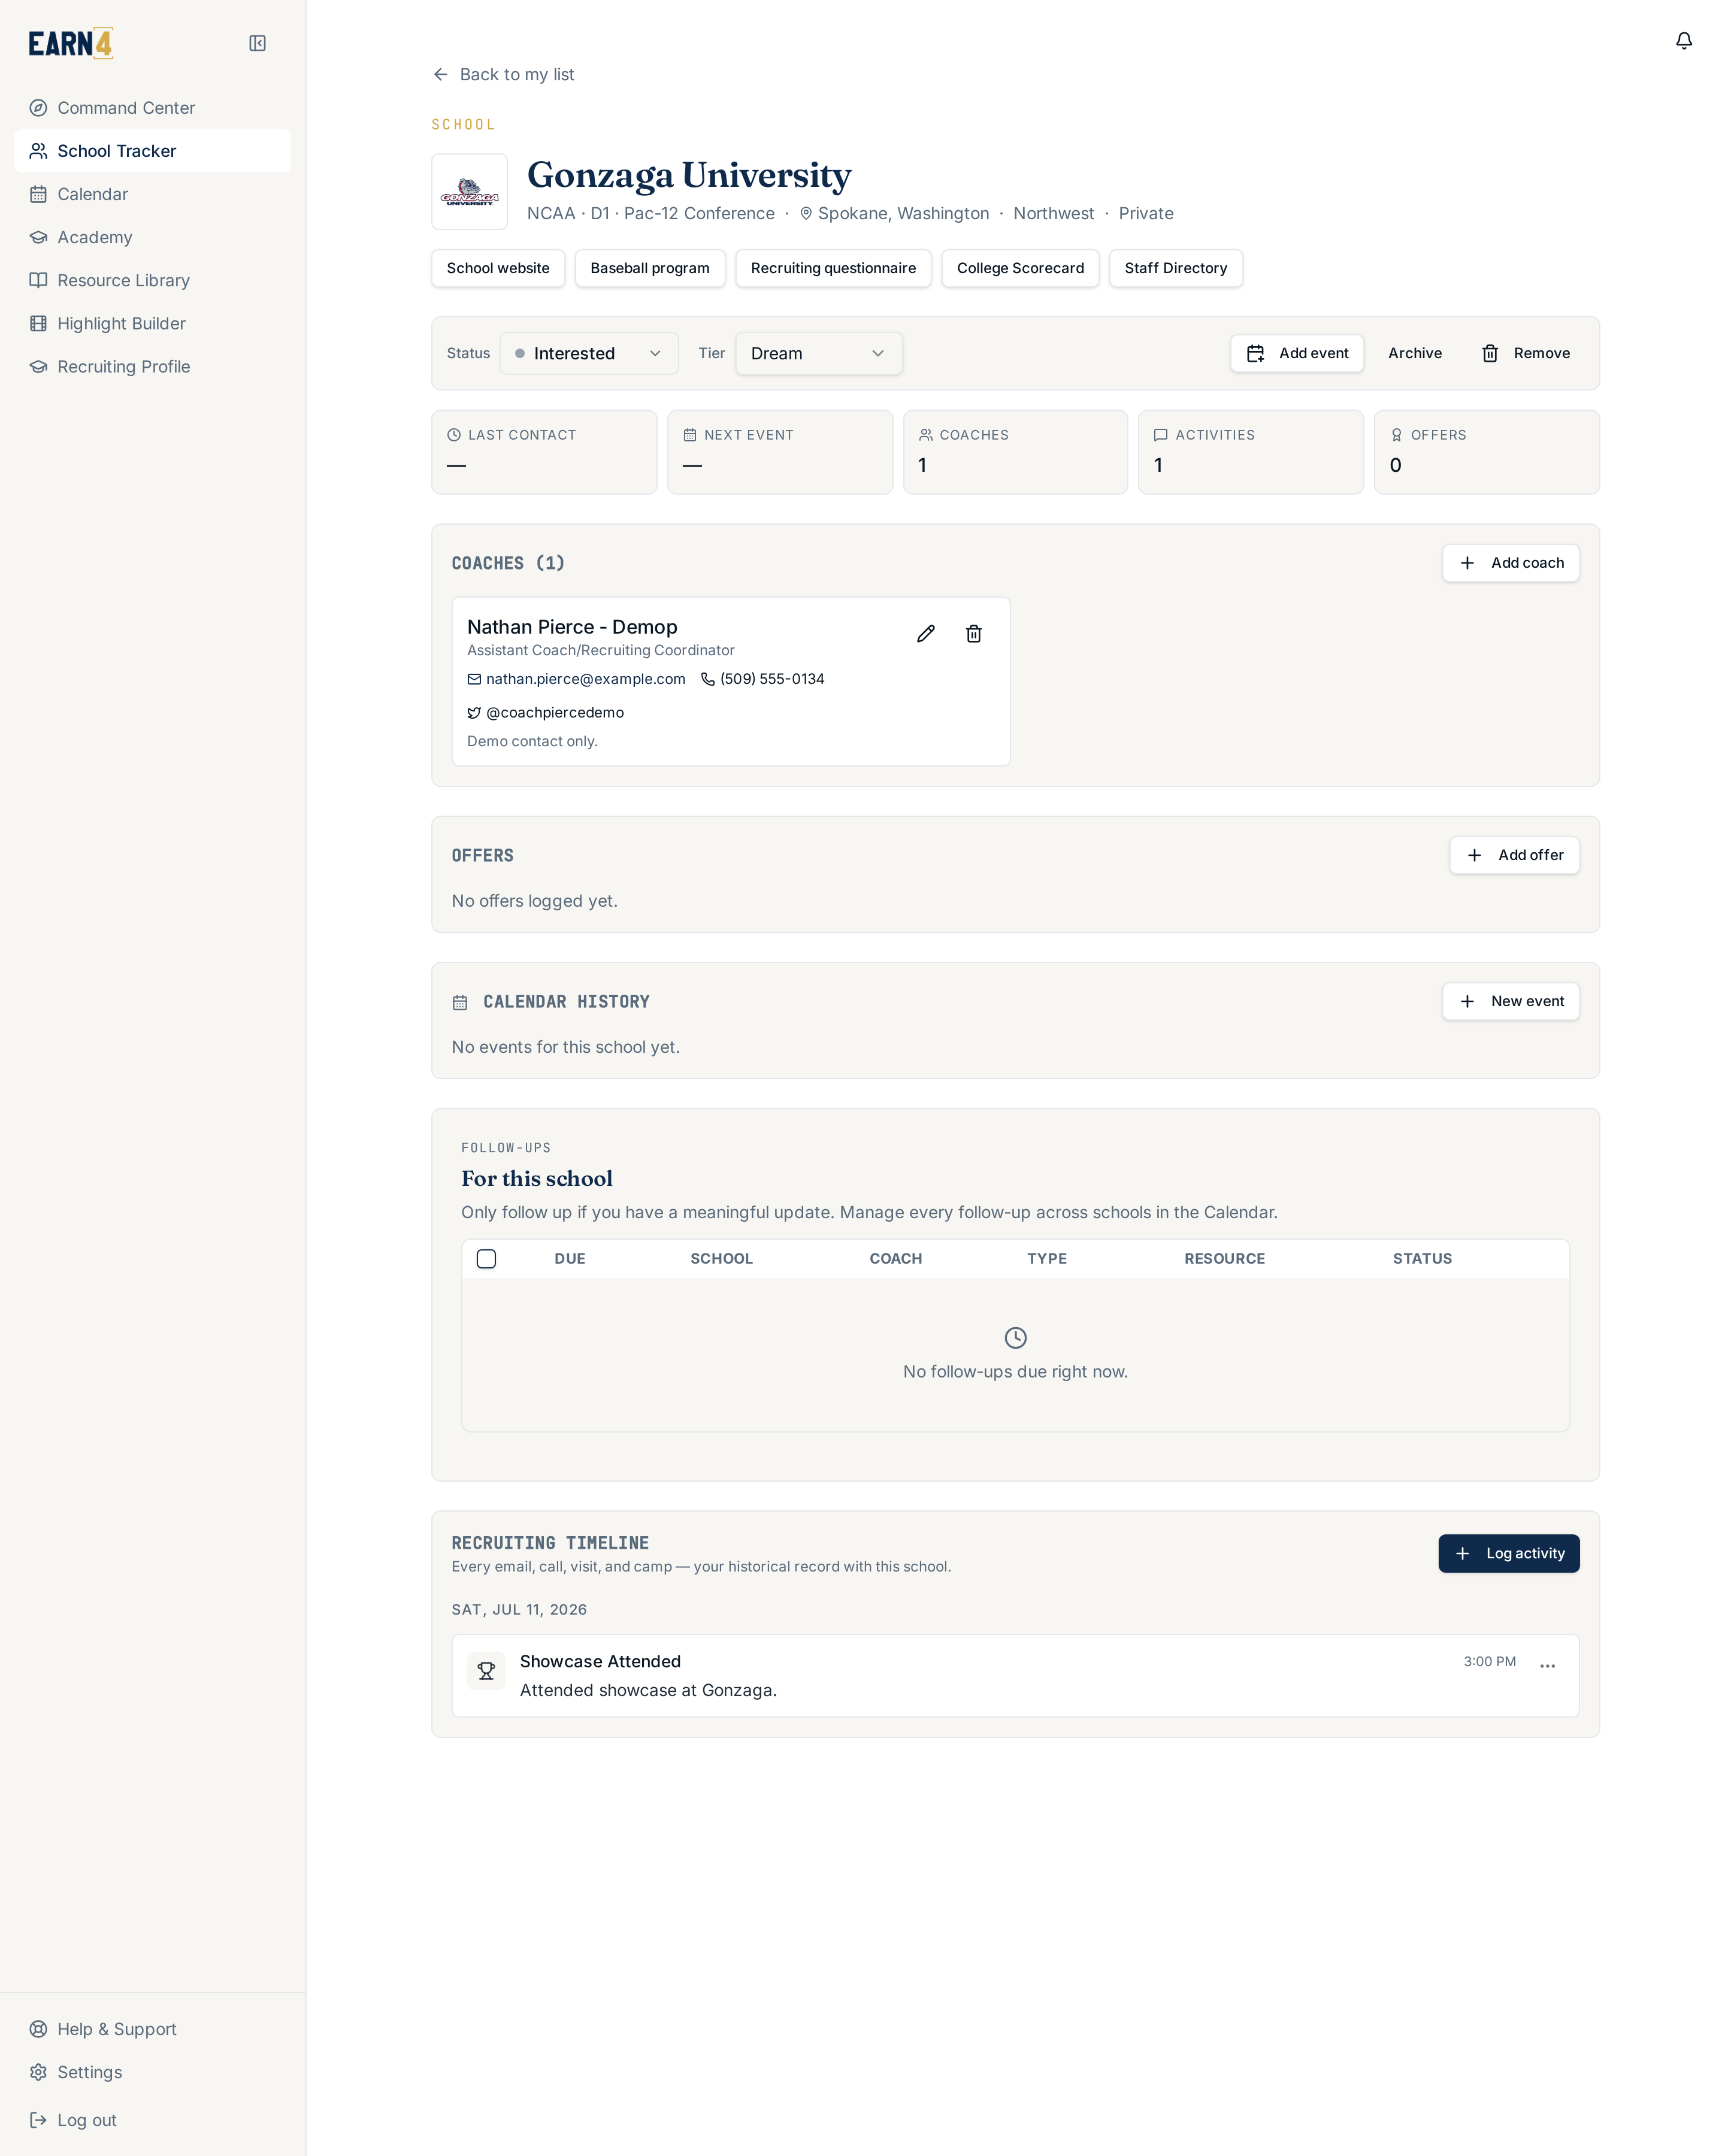Click 'Assistant Coach/Recruiting Coordinator' text
The image size is (1725, 2156).
(x=600, y=650)
